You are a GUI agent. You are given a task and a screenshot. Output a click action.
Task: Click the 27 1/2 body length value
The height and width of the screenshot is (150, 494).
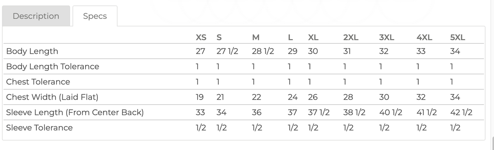(x=227, y=51)
